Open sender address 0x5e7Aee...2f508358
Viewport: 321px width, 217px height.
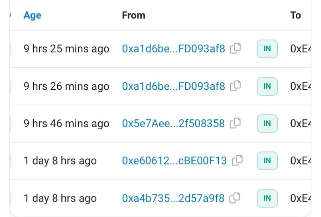173,124
